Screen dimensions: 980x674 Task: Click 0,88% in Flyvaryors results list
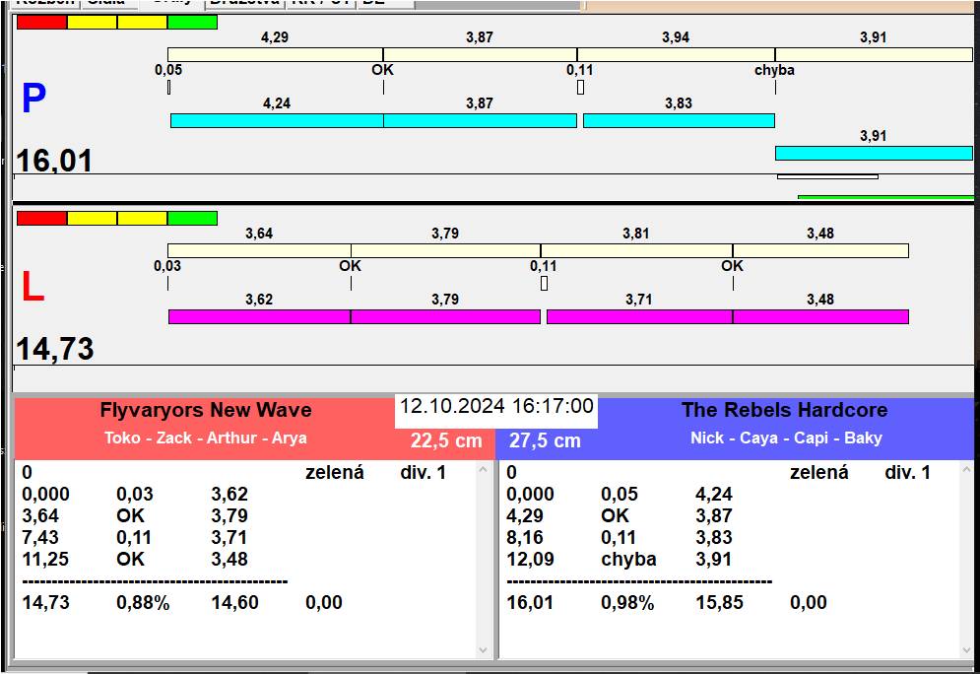pyautogui.click(x=143, y=603)
